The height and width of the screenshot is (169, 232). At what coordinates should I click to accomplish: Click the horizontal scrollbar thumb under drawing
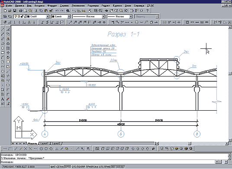click(190, 143)
